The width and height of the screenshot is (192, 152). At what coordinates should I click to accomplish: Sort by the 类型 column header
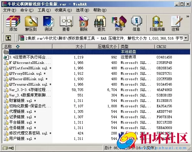(137, 47)
